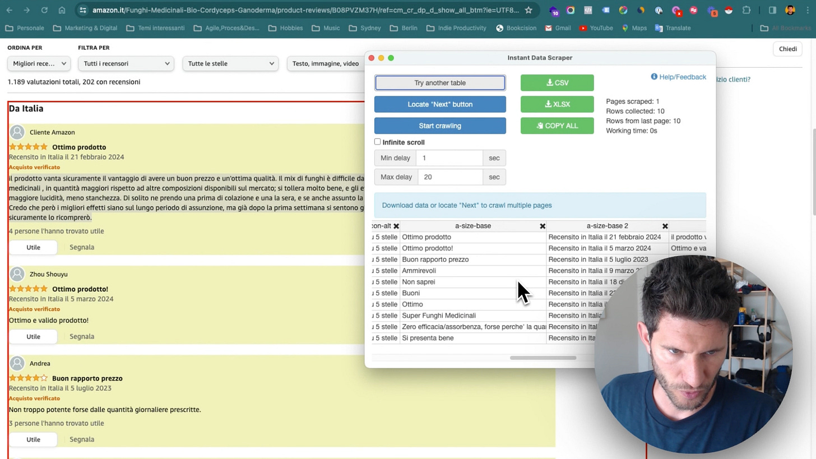The image size is (816, 459).
Task: Open the Sydney bookmarks folder
Action: pyautogui.click(x=365, y=28)
